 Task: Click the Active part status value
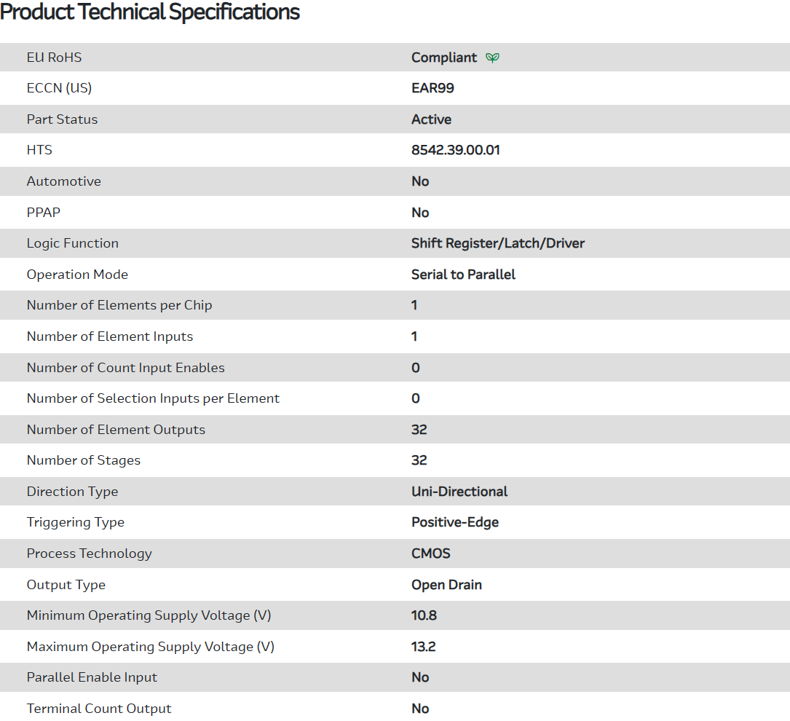[431, 119]
